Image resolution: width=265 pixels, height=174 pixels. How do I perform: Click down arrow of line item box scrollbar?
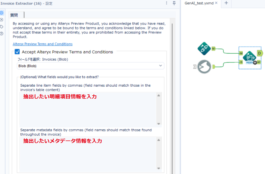click(x=158, y=124)
